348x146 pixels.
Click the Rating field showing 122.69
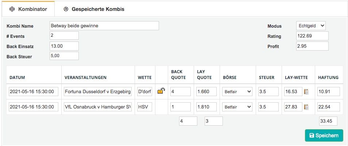point(312,36)
